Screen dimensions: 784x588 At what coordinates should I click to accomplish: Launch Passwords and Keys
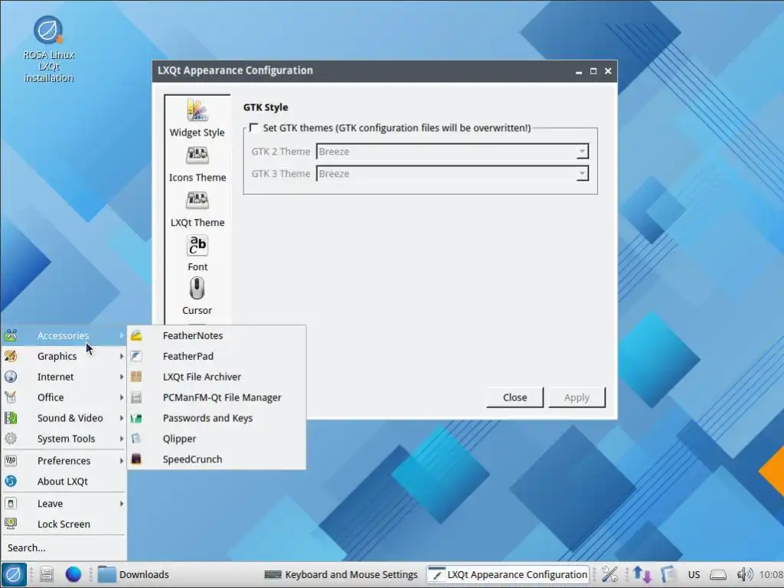[217, 418]
